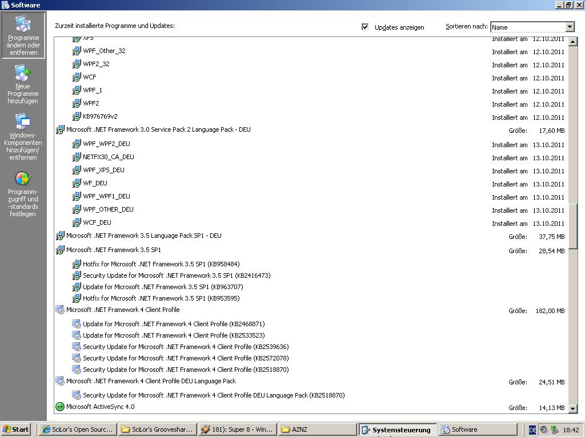The image size is (585, 438).
Task: Click icon of Security Update KB2539636
Action: pyautogui.click(x=77, y=347)
